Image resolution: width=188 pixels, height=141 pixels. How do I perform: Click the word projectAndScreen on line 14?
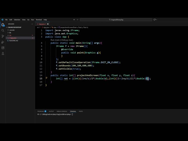88,75
